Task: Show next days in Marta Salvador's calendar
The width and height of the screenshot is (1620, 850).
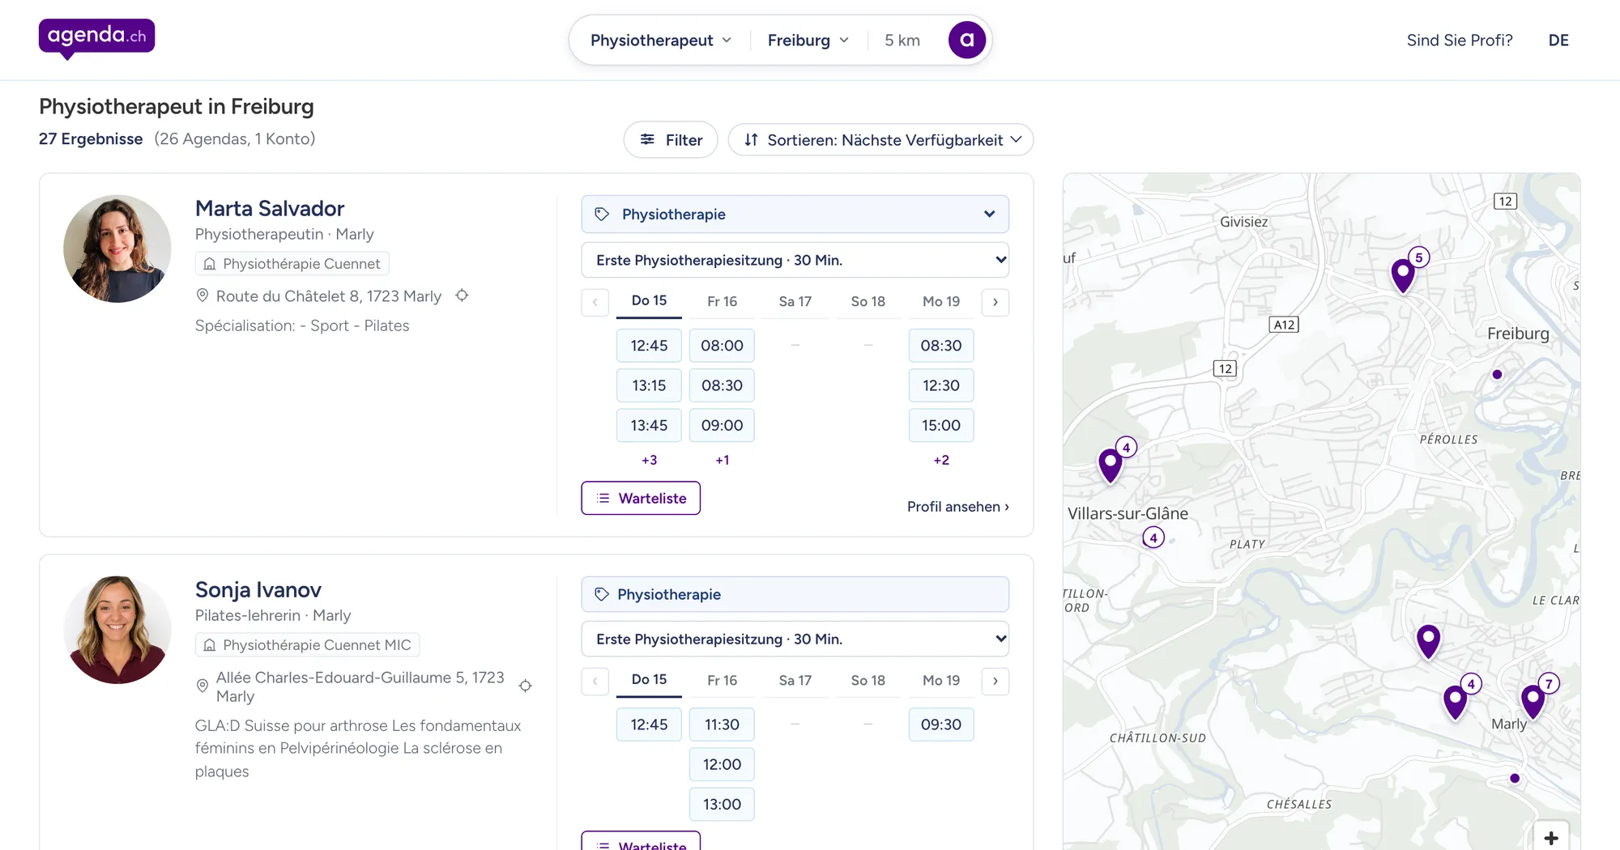Action: [995, 302]
